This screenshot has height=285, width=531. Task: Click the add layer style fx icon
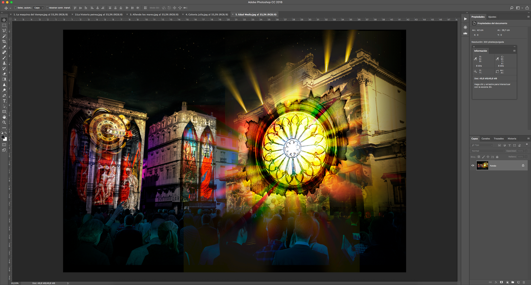coord(496,282)
